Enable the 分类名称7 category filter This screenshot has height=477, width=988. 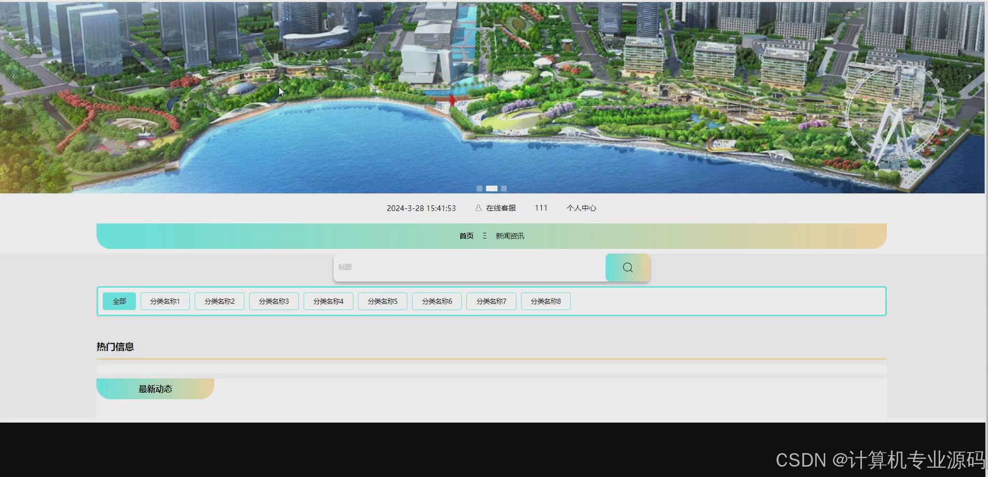click(x=490, y=301)
